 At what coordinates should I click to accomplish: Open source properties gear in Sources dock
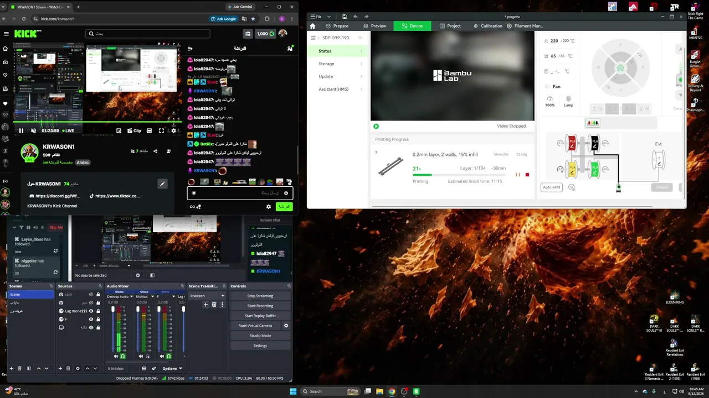tap(78, 369)
